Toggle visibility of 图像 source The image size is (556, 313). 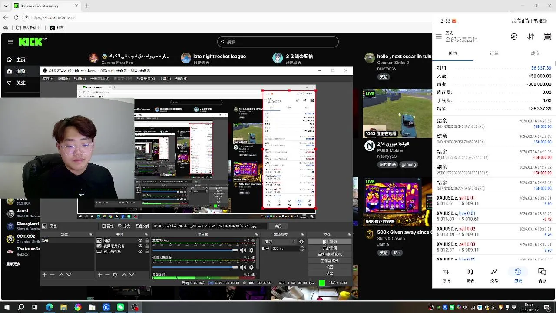click(140, 240)
